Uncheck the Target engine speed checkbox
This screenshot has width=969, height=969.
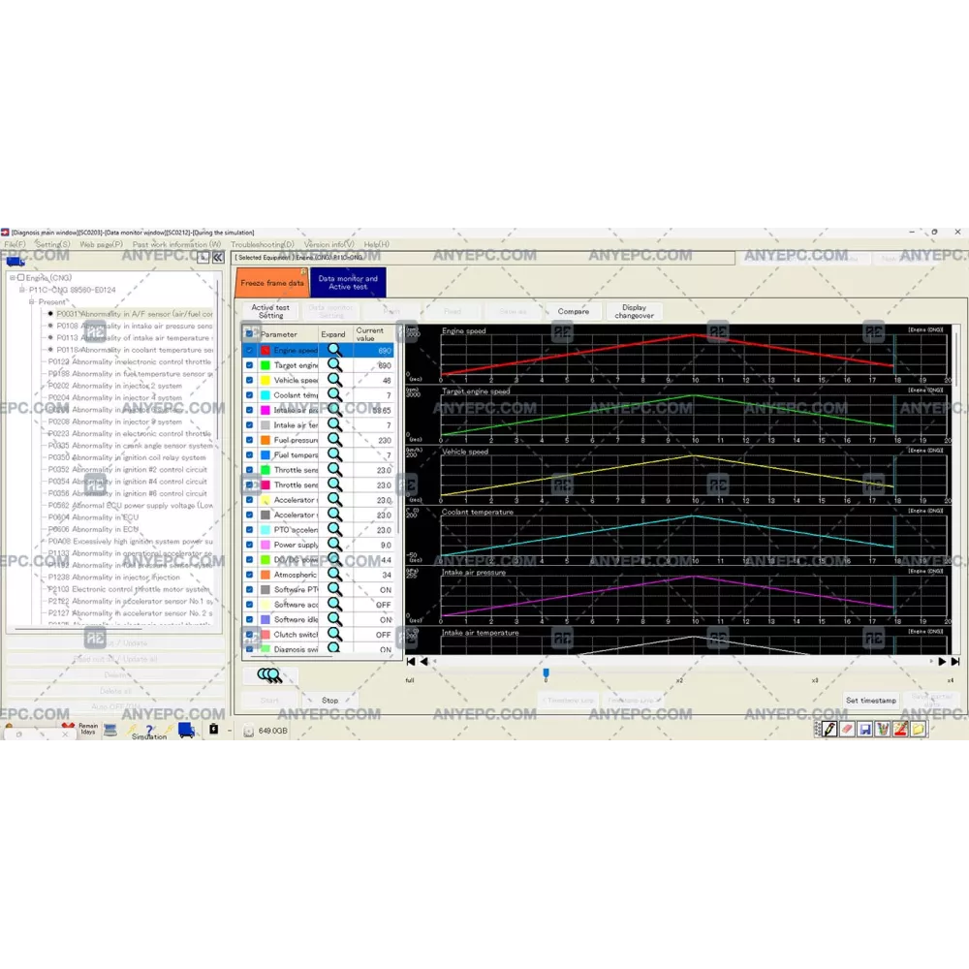point(249,365)
